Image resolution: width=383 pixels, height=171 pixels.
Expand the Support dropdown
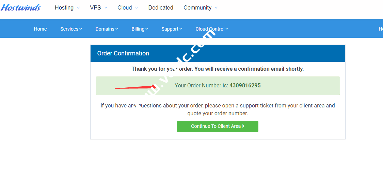[172, 29]
